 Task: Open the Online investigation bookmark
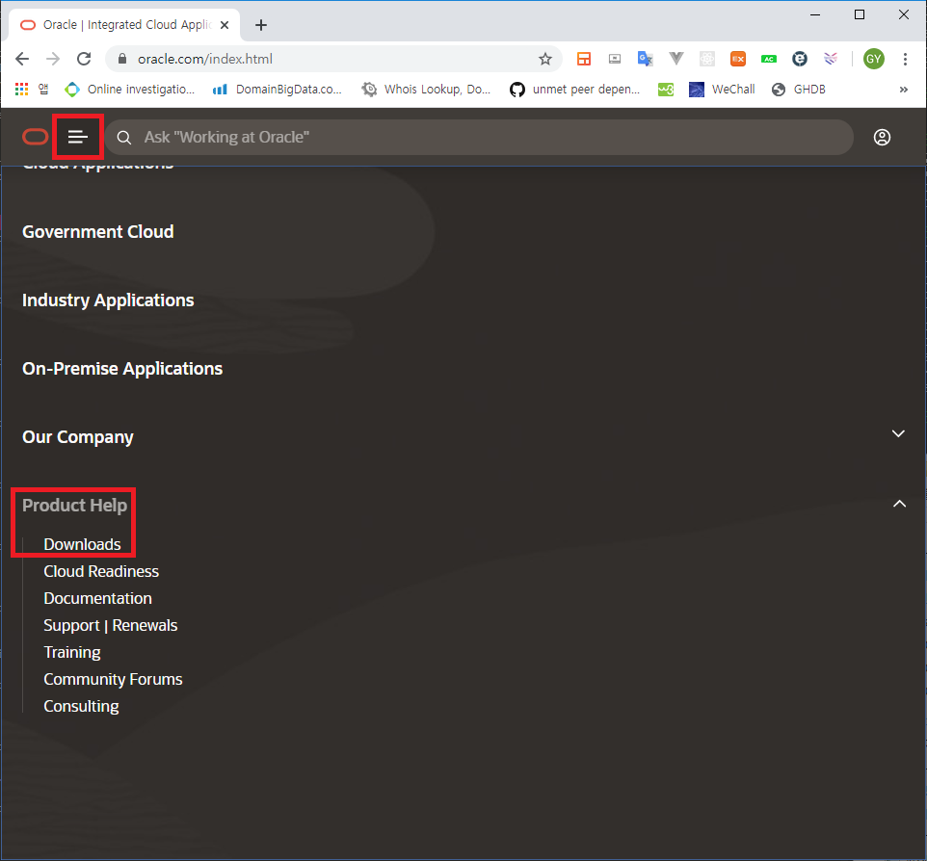[130, 90]
